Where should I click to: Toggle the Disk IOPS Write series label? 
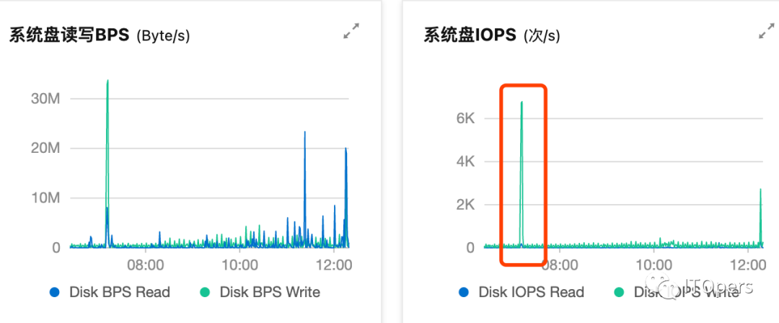pyautogui.click(x=687, y=293)
